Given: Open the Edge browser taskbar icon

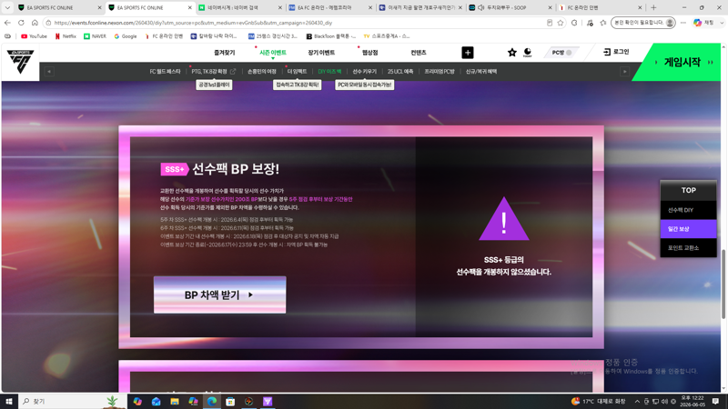Looking at the screenshot, I should 212,402.
